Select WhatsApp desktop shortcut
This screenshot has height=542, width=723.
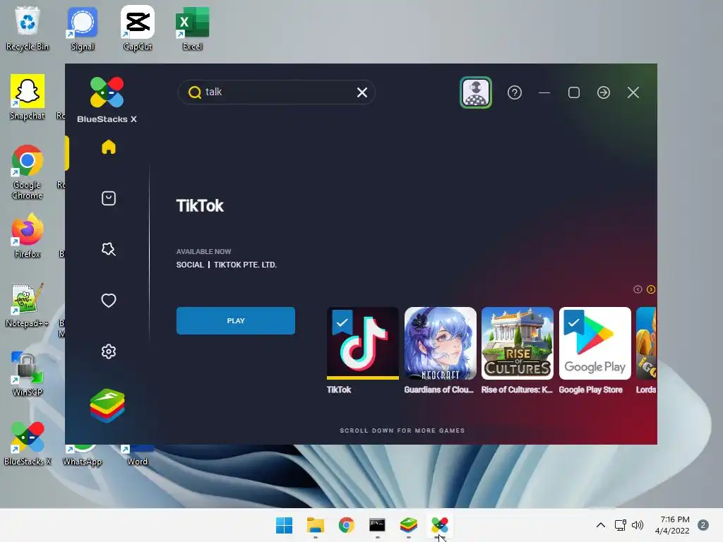point(82,456)
